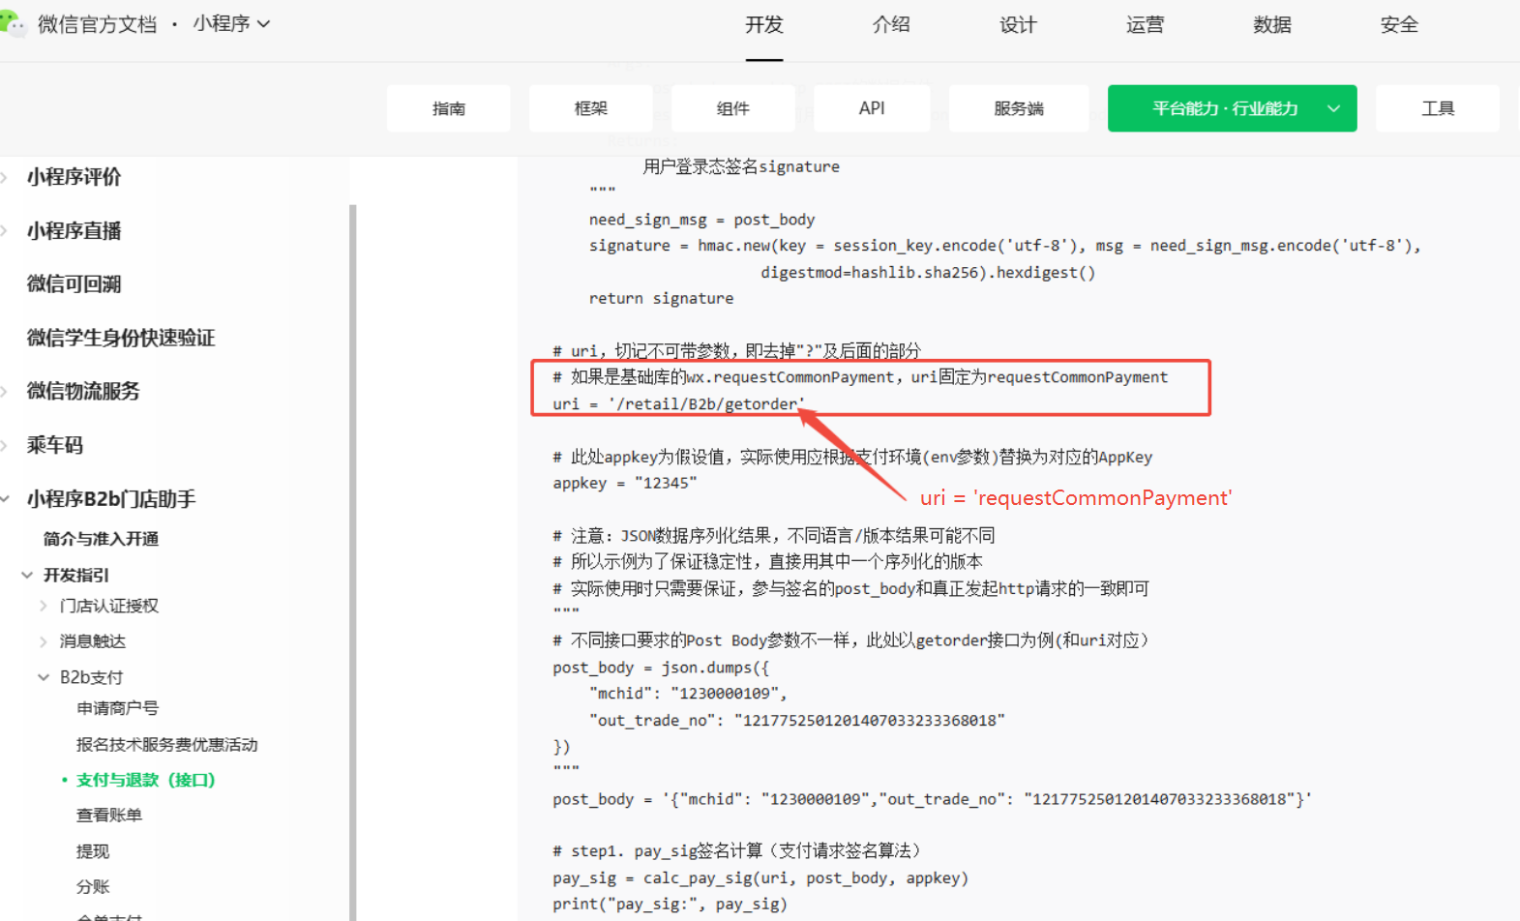Expand the 门店认证授权 chevron
The width and height of the screenshot is (1520, 921).
44,606
